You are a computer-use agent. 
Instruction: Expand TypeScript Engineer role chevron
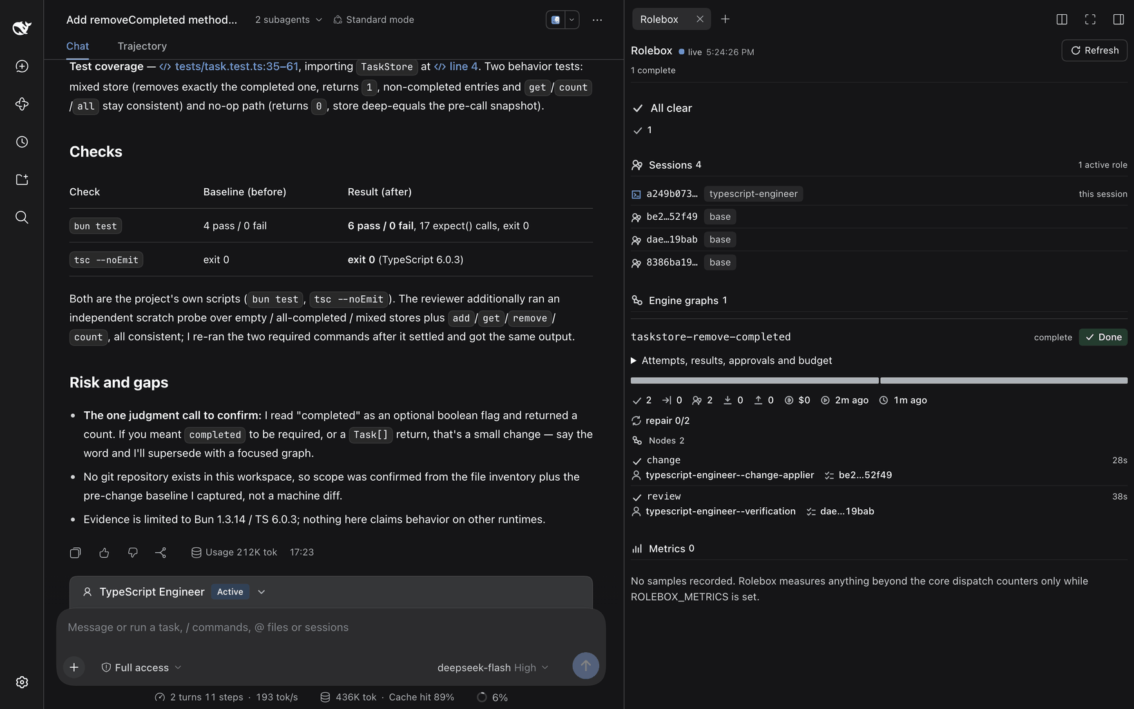click(262, 592)
